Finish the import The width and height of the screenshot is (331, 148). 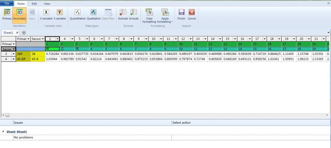point(181,15)
